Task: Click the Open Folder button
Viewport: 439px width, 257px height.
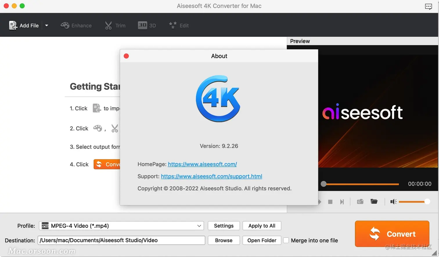Action: (262, 240)
